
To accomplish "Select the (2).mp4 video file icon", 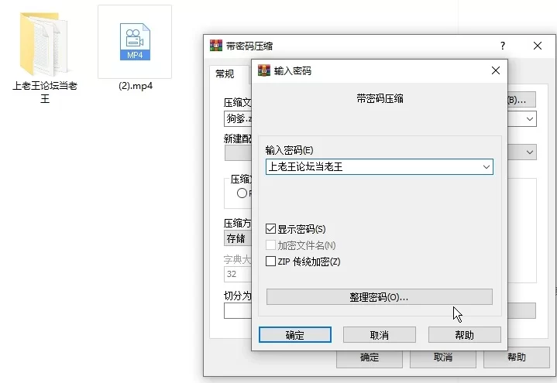I will 135,42.
